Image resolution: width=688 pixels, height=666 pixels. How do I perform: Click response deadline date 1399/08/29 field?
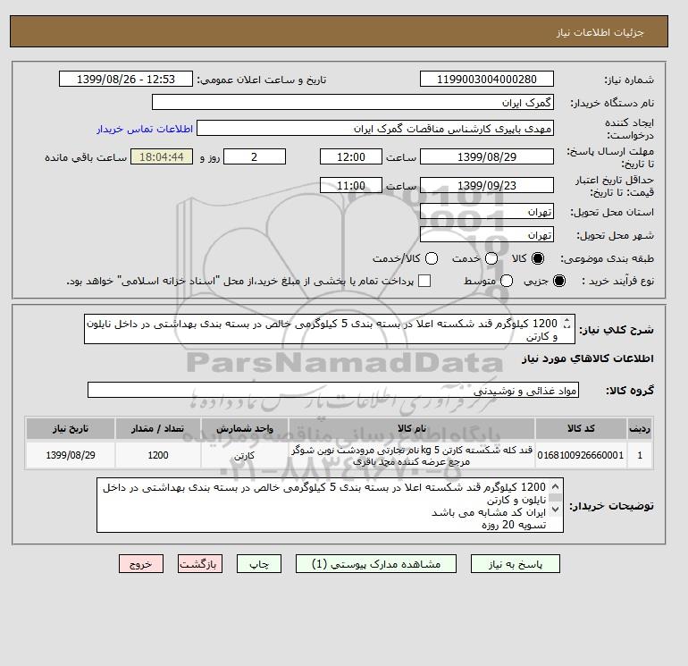(487, 156)
